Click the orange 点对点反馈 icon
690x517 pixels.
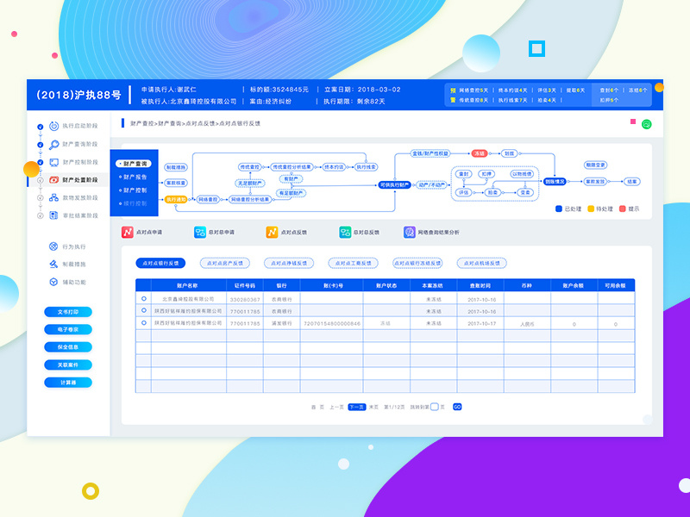272,232
